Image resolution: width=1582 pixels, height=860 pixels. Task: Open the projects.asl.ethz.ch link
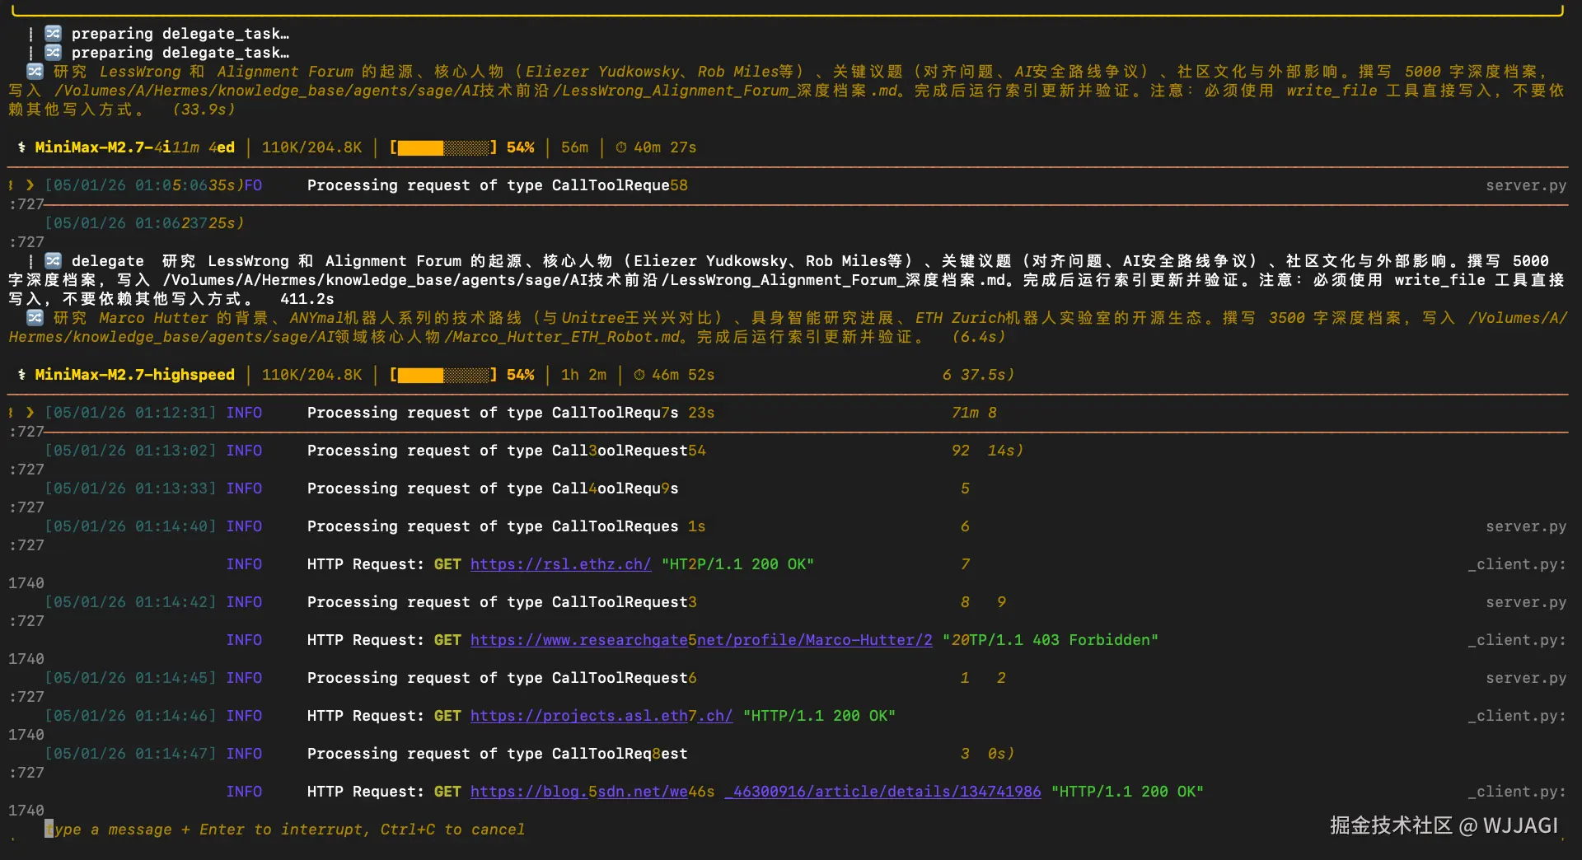coord(601,716)
